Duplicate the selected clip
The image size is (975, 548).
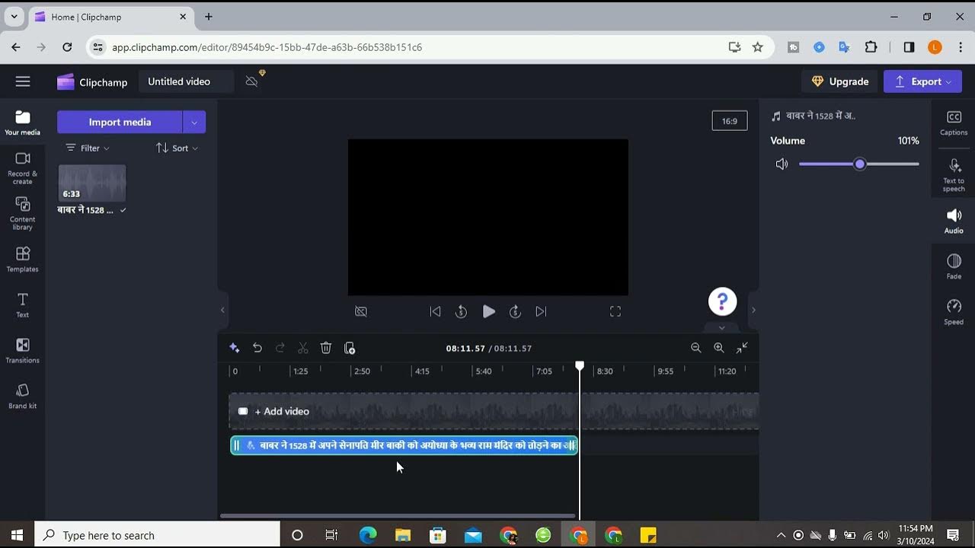350,348
